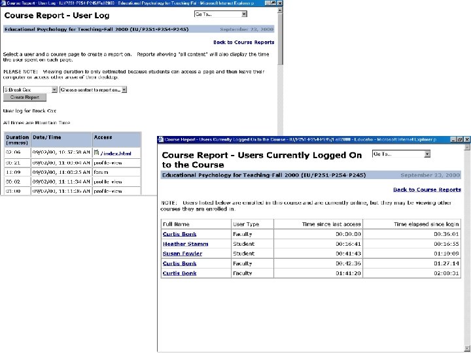Click the 11:09 duration cell
Screen dimensions: 471x353
click(18, 172)
